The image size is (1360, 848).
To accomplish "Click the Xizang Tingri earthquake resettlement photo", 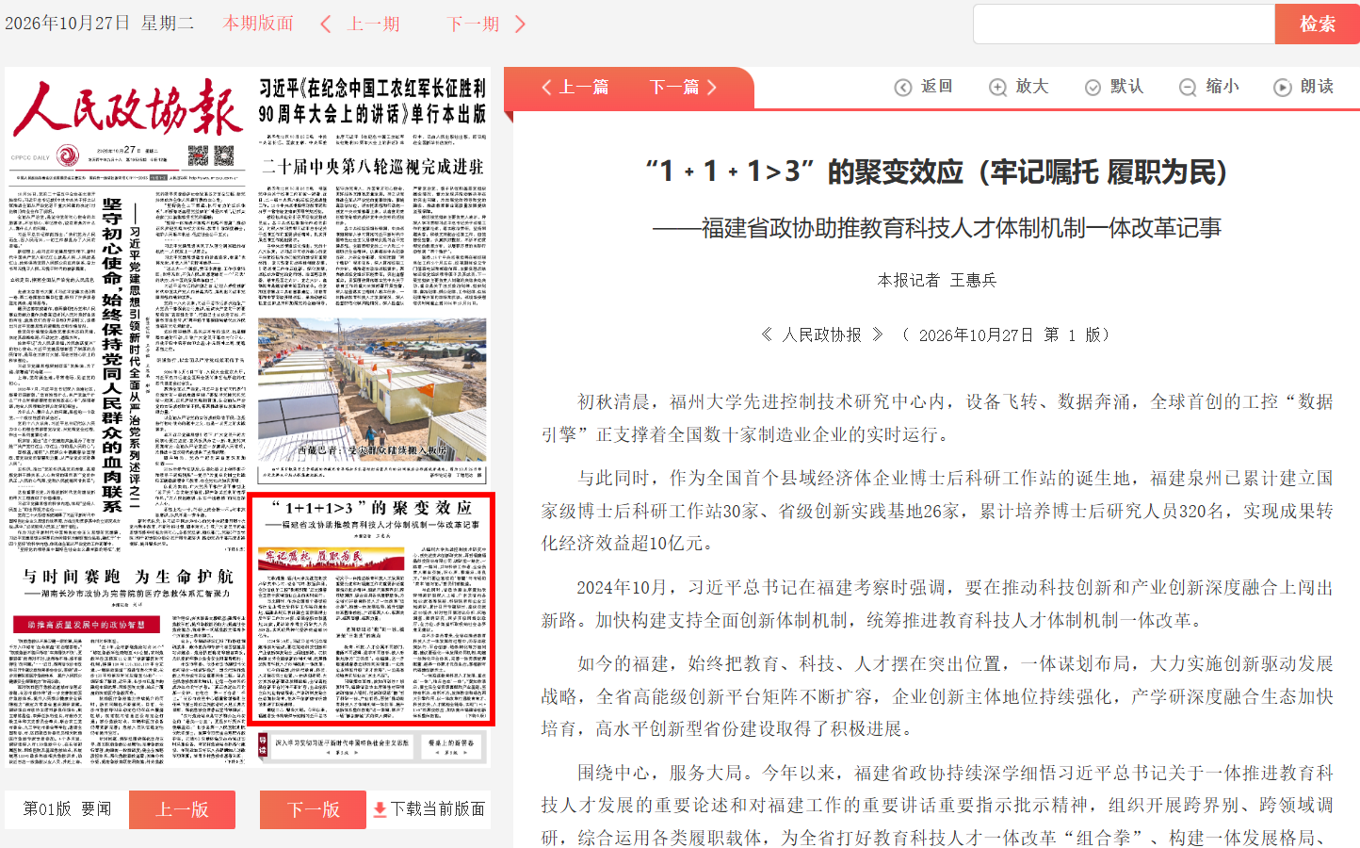I will tap(372, 388).
